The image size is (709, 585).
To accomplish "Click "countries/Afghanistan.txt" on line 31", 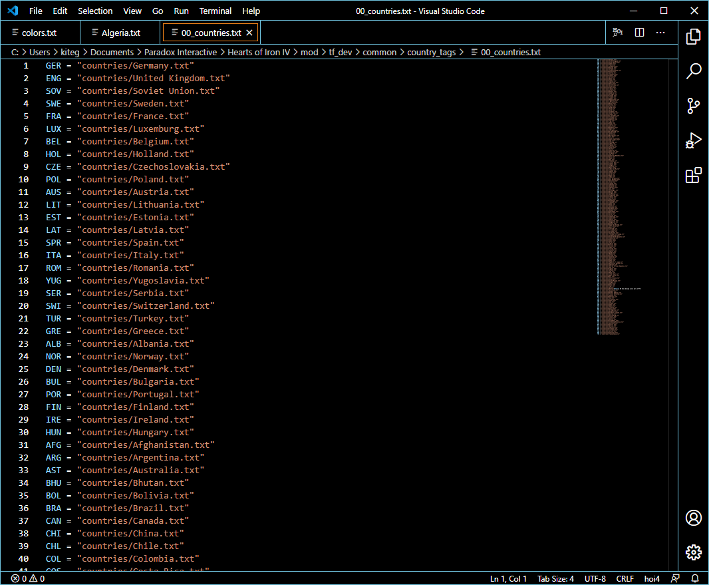I will [146, 445].
